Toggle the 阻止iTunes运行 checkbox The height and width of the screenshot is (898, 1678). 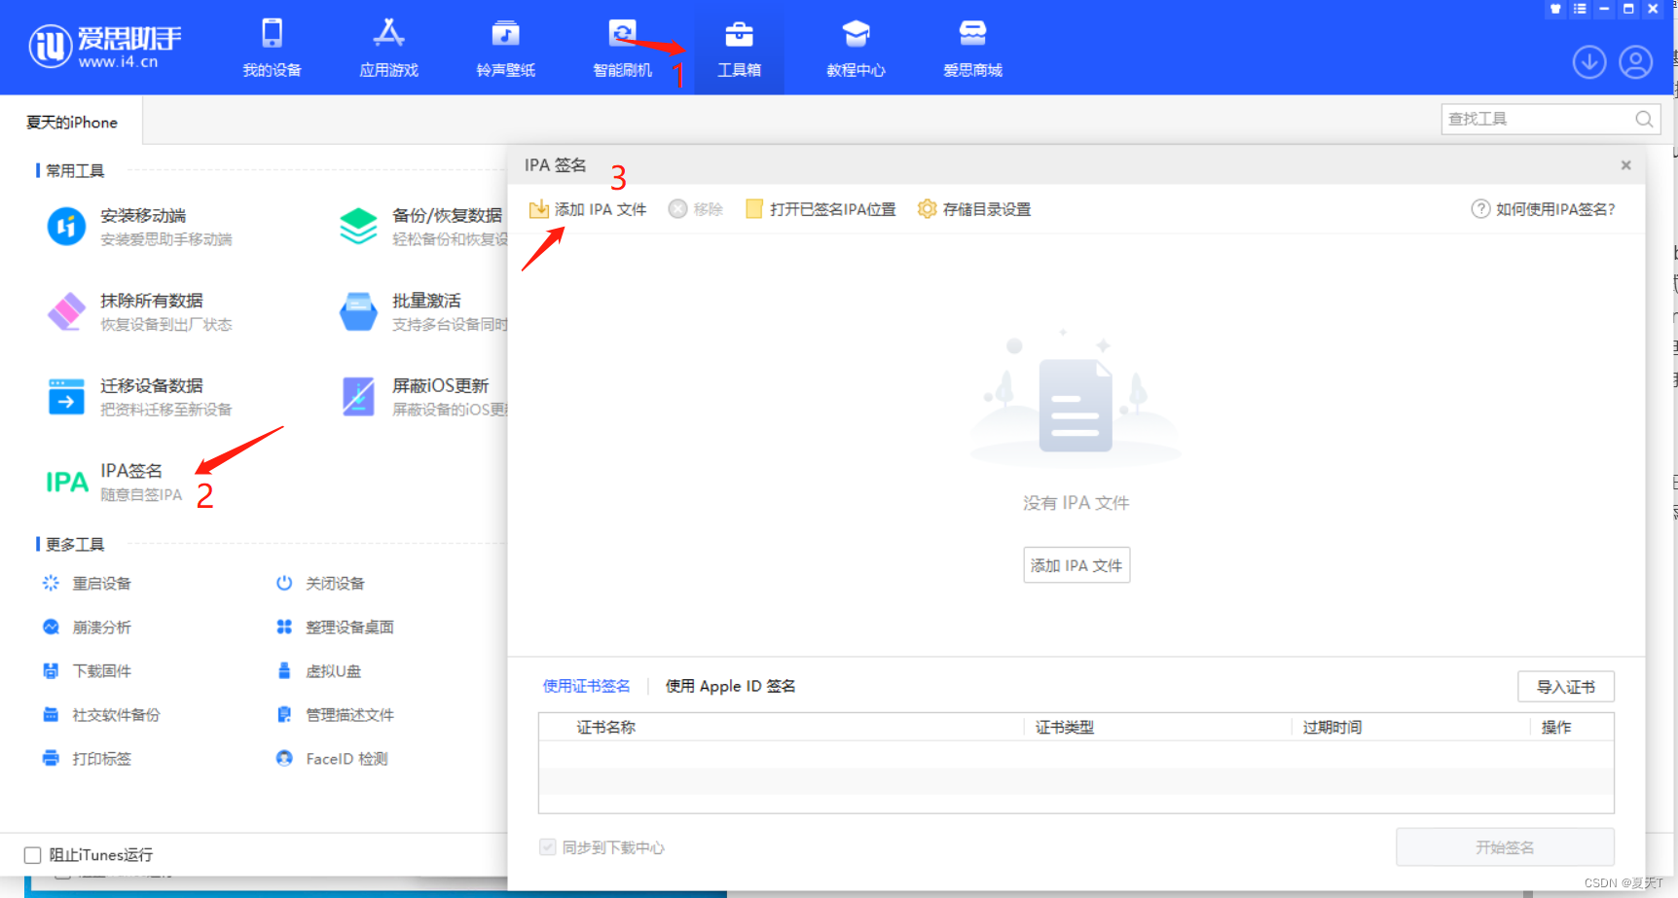click(x=32, y=855)
